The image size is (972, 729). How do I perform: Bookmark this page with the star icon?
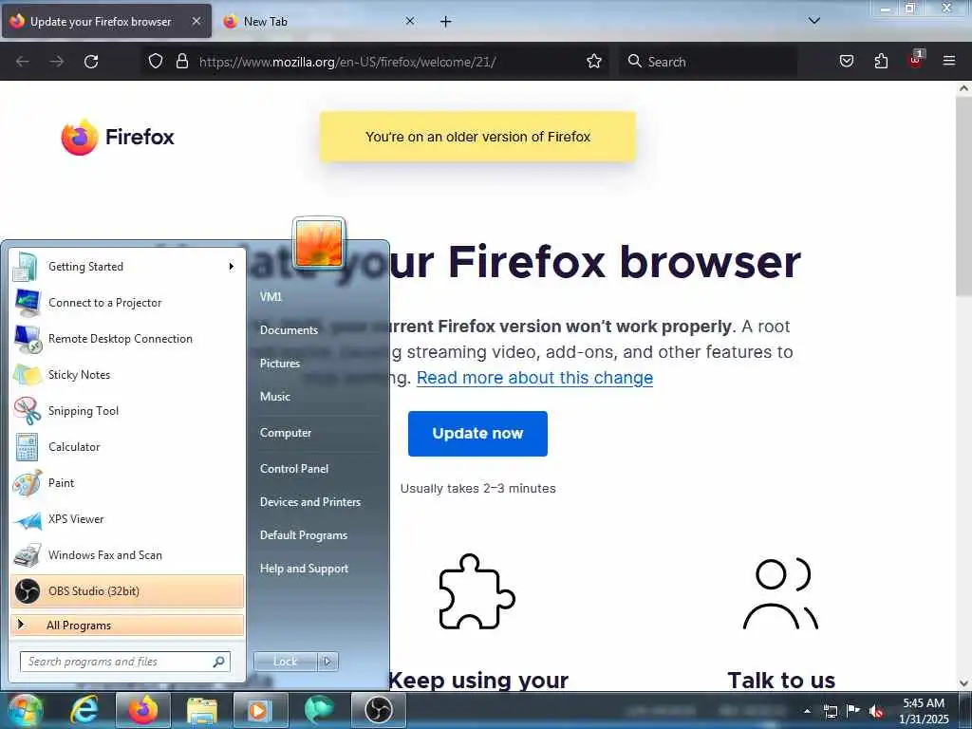(594, 62)
